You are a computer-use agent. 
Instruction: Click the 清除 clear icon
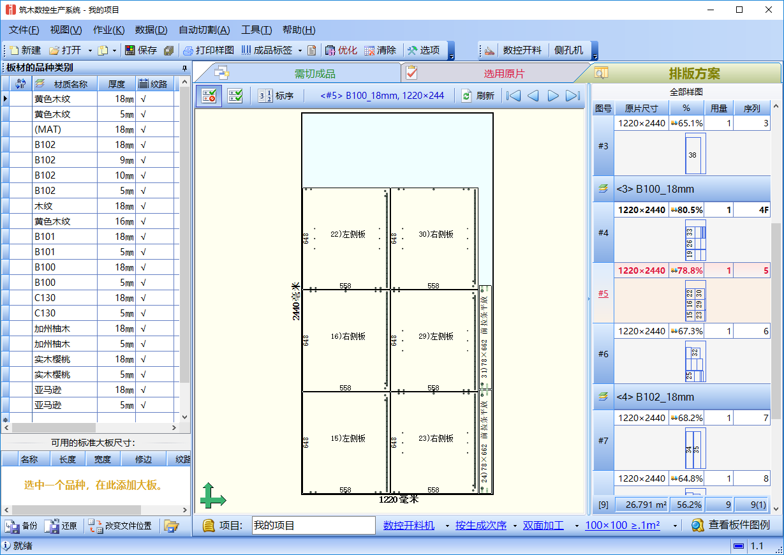[x=380, y=50]
